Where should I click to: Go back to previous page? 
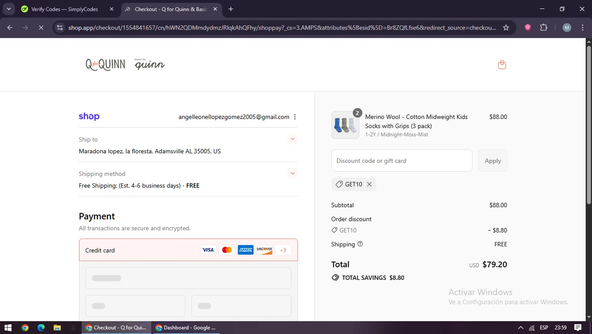click(x=10, y=28)
